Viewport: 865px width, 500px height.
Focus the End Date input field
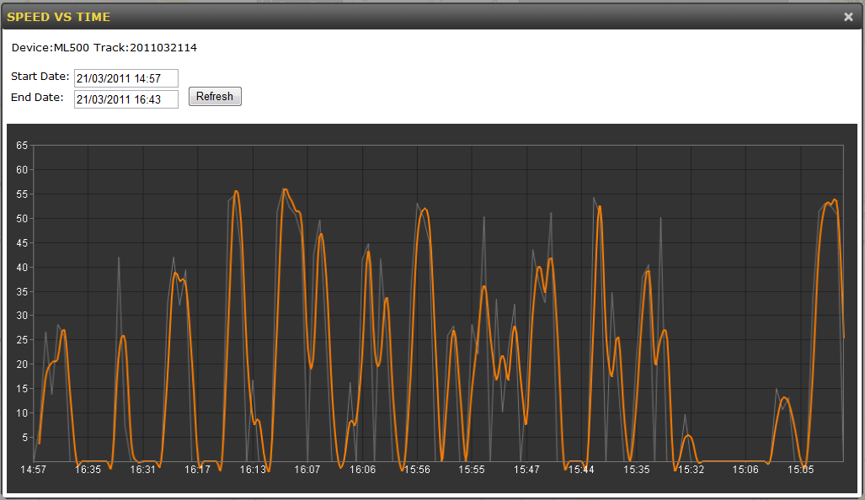126,99
